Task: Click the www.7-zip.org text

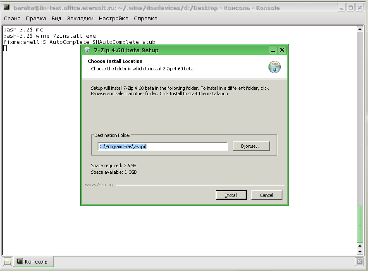Action: (100, 185)
